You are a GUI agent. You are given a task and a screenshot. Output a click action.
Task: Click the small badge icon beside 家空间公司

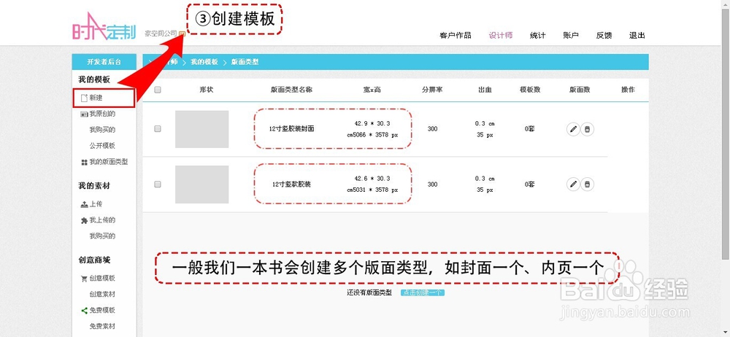[x=182, y=34]
